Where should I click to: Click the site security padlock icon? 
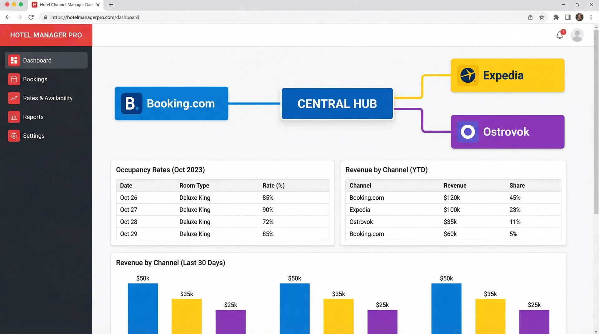coord(46,17)
